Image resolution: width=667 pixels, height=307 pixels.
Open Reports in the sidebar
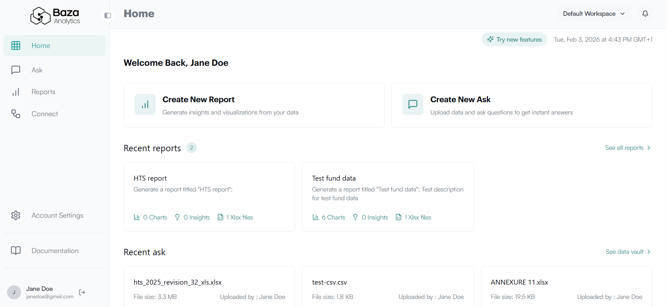coord(55,92)
